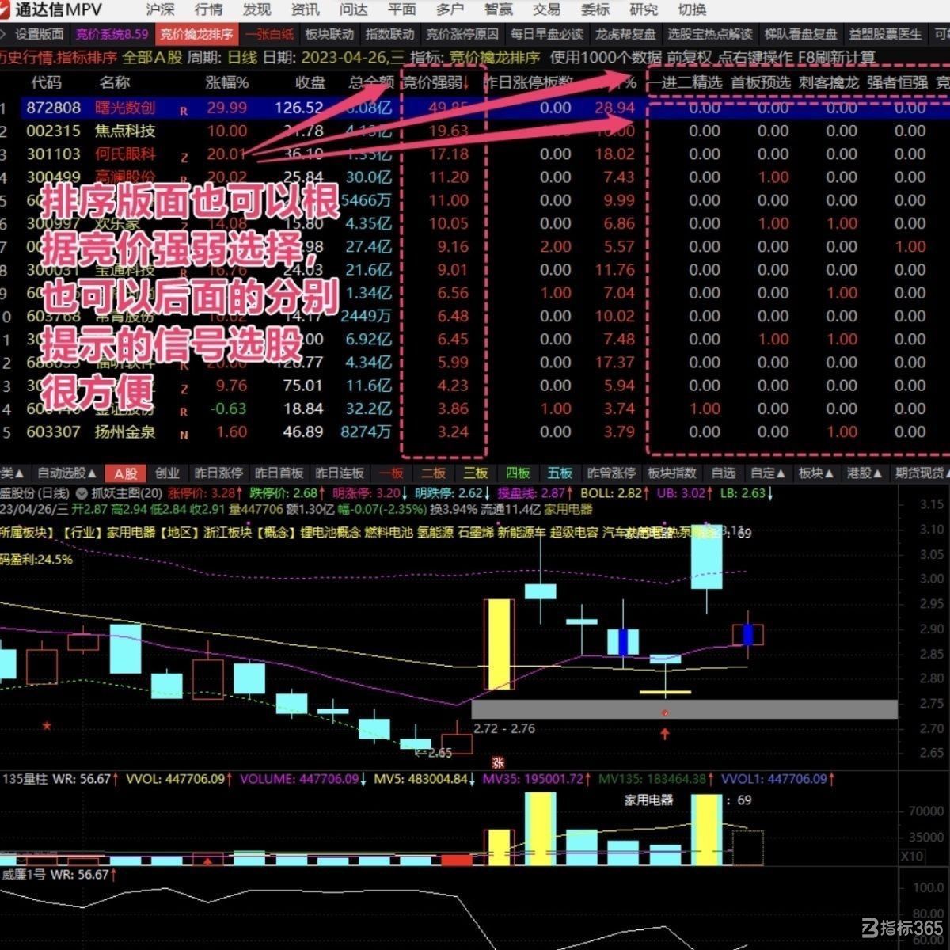The width and height of the screenshot is (950, 950).
Task: Click the 锂电池概念 concept link
Action: (x=330, y=532)
